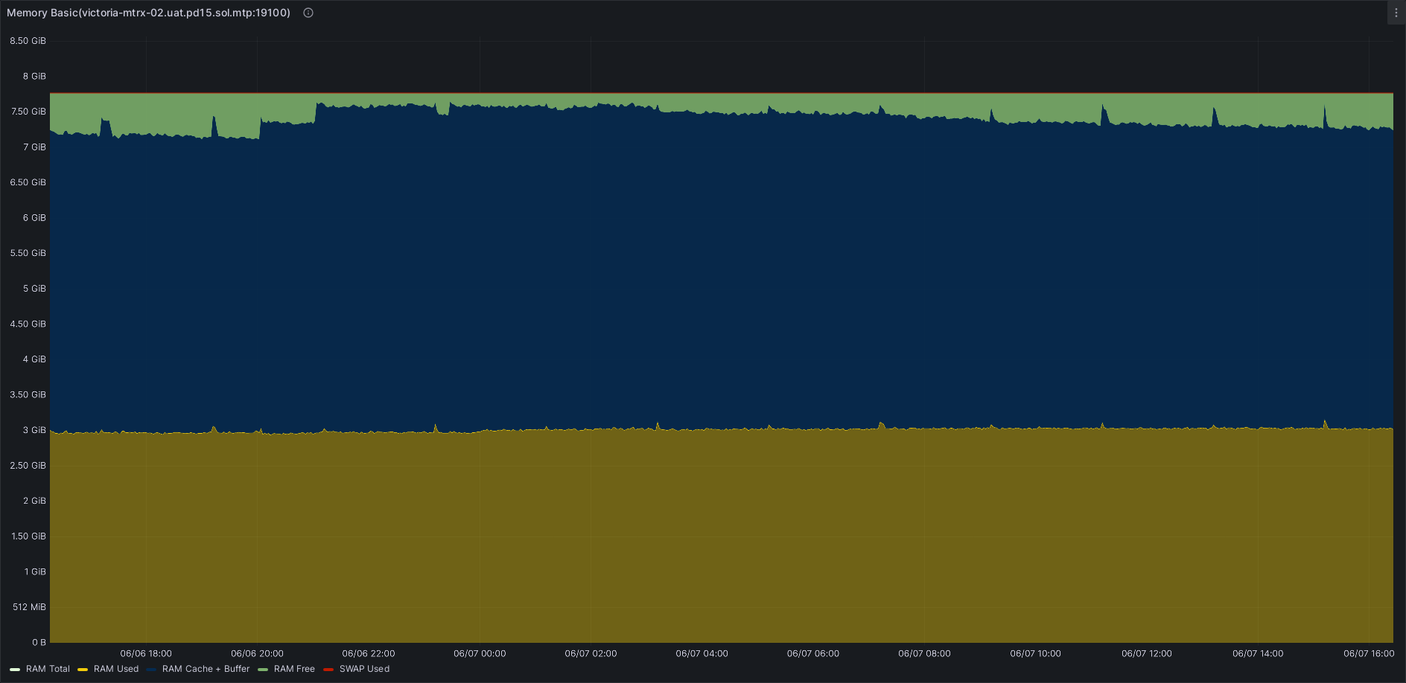Click the 1.50 GiB y-axis label

point(28,536)
